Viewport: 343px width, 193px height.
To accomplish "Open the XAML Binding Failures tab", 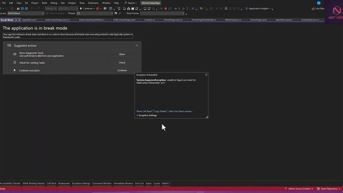I will point(33,183).
